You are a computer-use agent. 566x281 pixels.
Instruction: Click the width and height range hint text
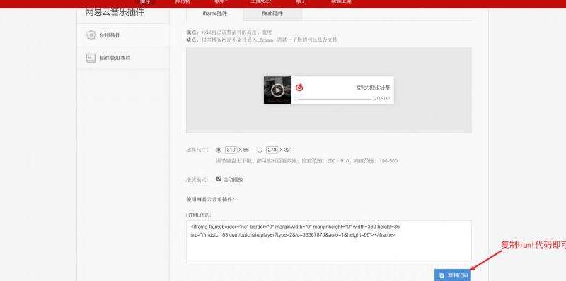(307, 161)
